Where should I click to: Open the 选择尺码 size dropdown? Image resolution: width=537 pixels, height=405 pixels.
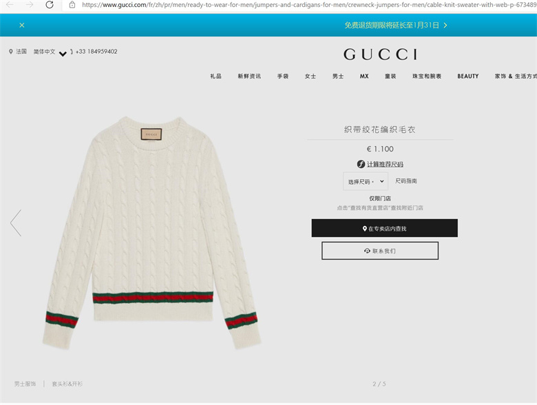[x=366, y=181]
